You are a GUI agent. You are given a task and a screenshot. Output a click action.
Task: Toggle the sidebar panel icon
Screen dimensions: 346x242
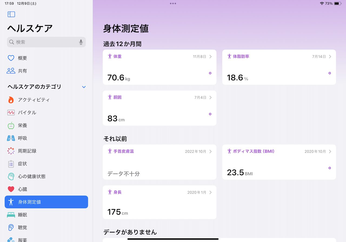pyautogui.click(x=11, y=14)
